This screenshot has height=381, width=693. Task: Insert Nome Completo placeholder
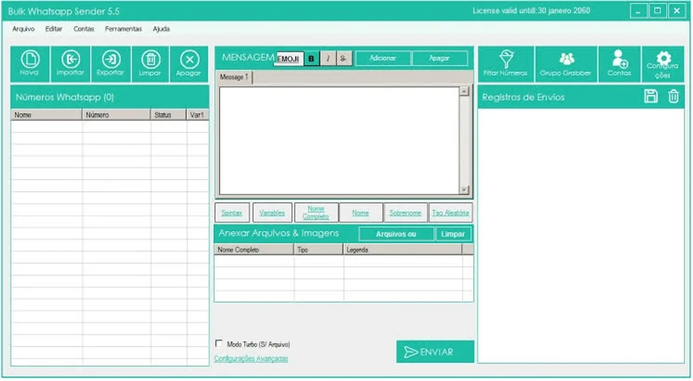(x=316, y=213)
